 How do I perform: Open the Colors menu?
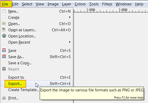pos(80,4)
